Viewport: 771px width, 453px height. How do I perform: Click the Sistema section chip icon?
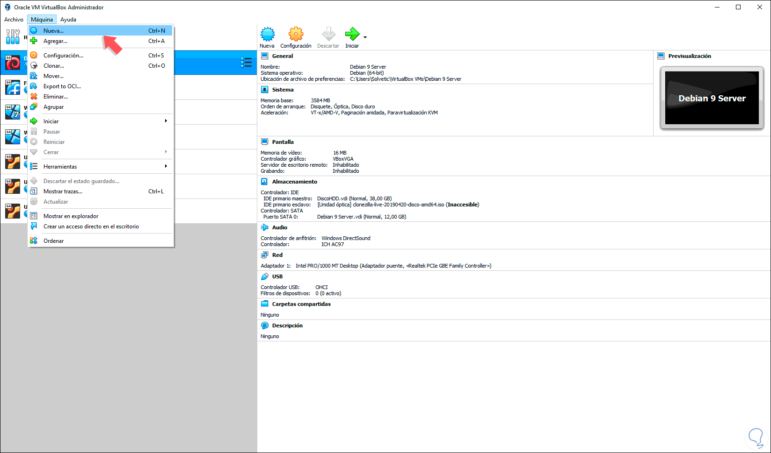[265, 90]
